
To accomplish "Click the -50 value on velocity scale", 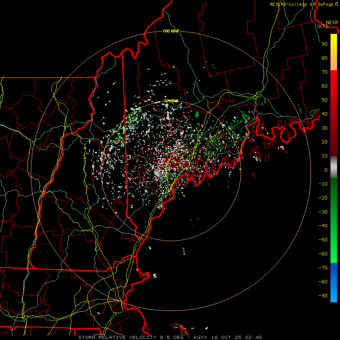I will point(323,240).
